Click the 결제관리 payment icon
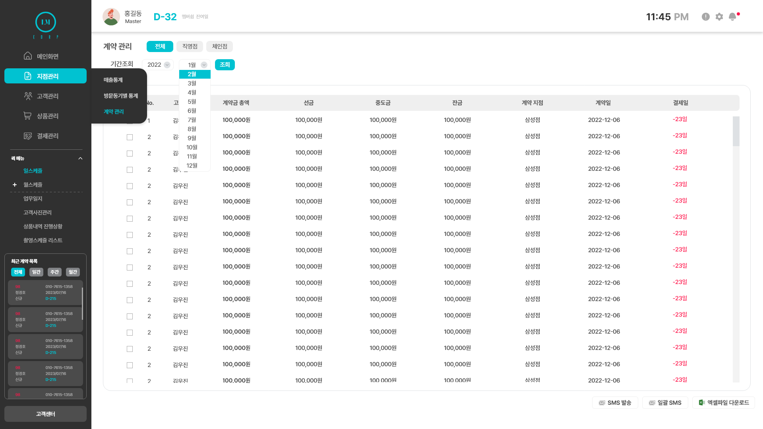Viewport: 763px width, 429px height. click(x=28, y=136)
